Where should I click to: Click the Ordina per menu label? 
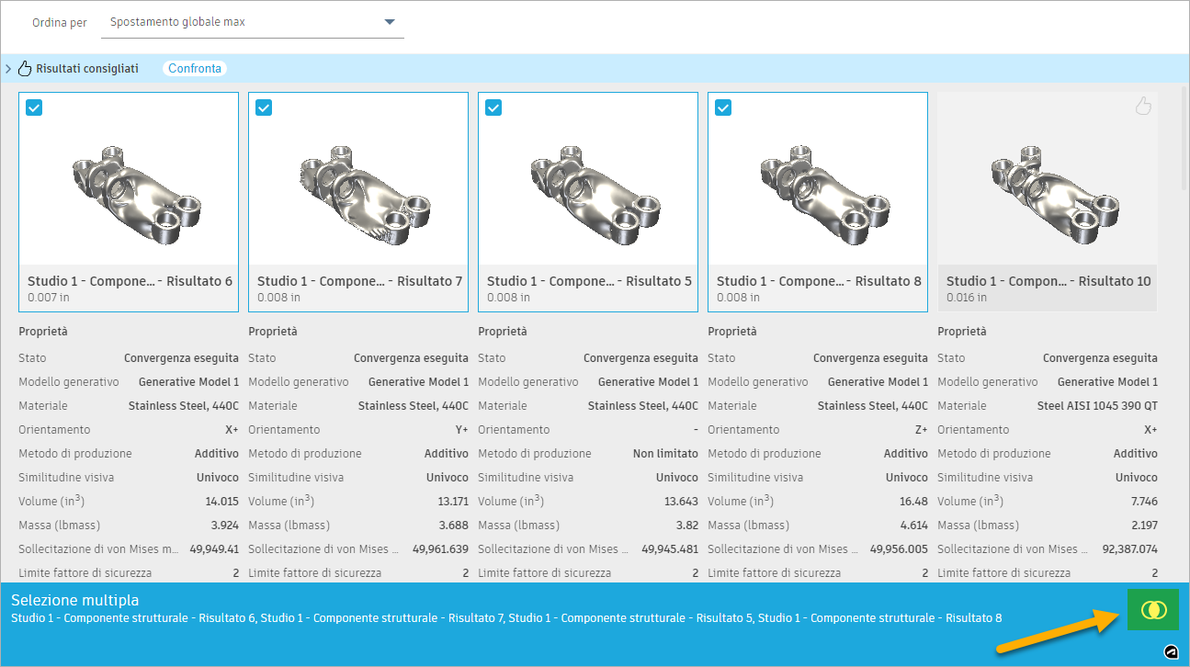pyautogui.click(x=59, y=22)
